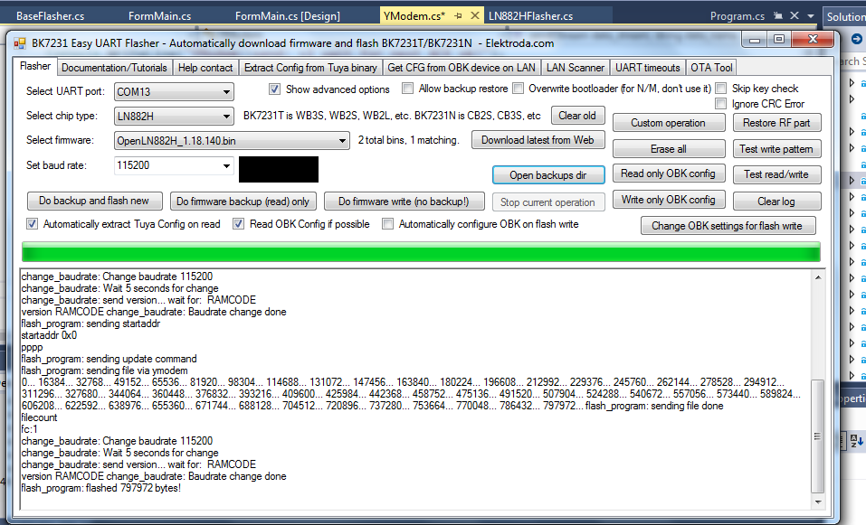Enable Ignore CRC Error checkbox
Viewport: 866px width, 525px height.
[720, 104]
